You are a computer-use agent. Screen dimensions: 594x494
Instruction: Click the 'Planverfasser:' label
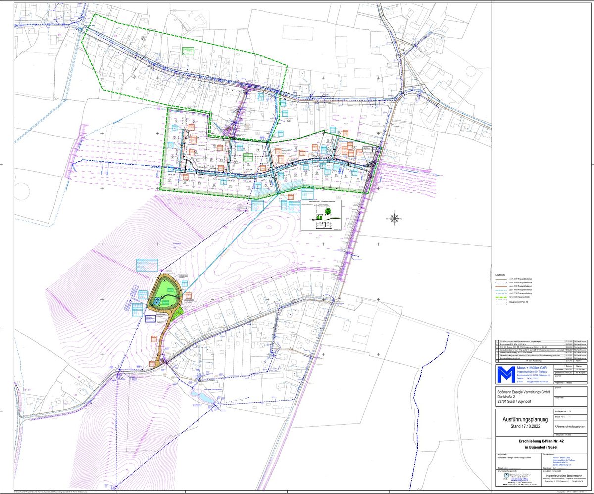click(548, 454)
